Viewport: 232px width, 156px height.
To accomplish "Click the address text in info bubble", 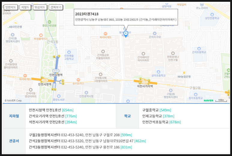I will pyautogui.click(x=126, y=20).
